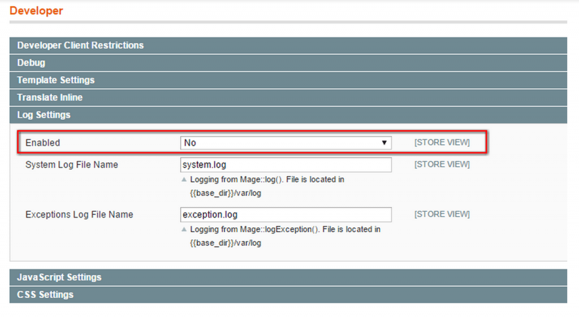Click the STORE VIEW label beside Exceptions Log File Name
This screenshot has width=579, height=318.
(442, 214)
